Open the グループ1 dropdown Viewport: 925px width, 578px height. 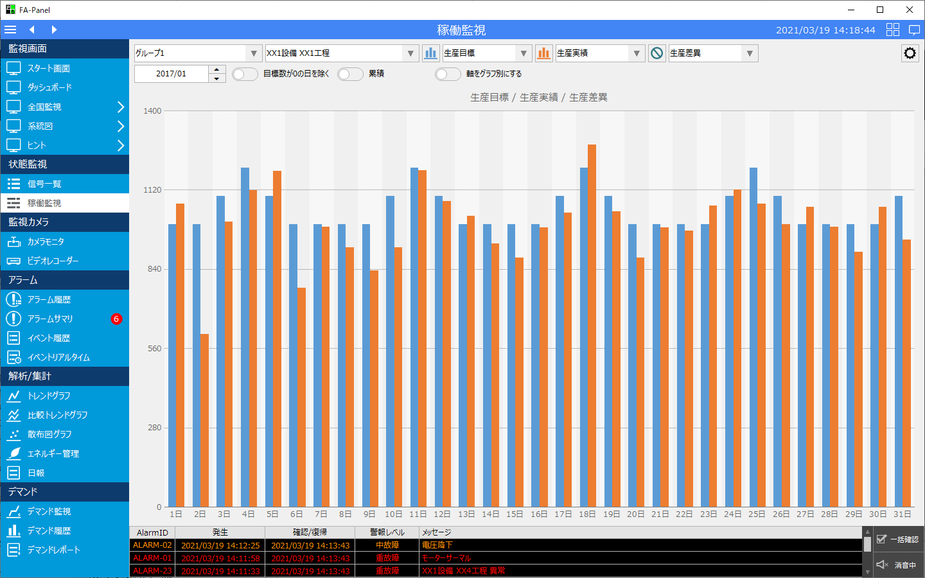tap(198, 53)
